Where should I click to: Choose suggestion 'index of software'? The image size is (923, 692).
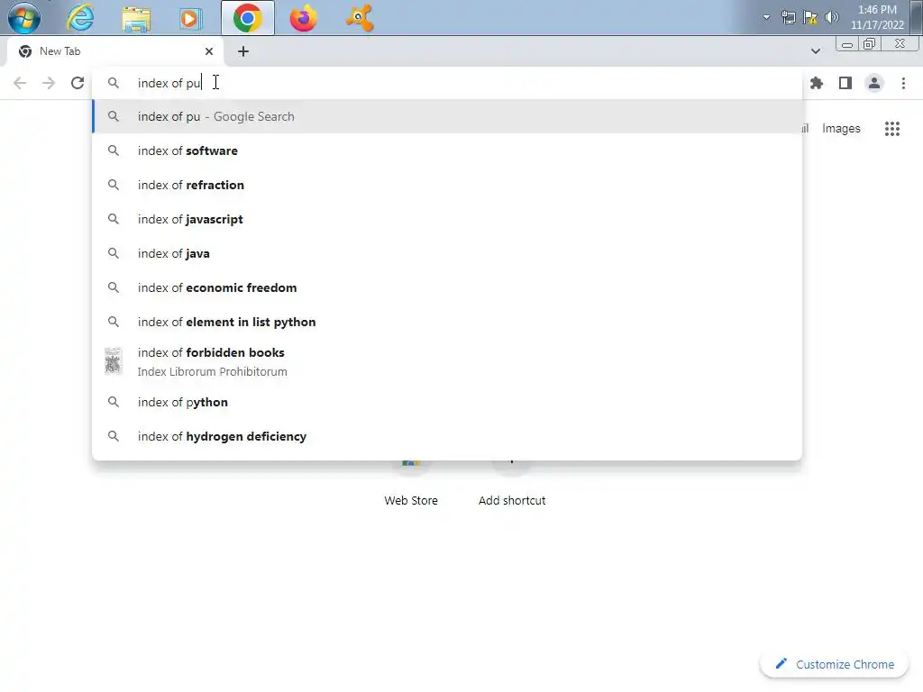click(447, 150)
